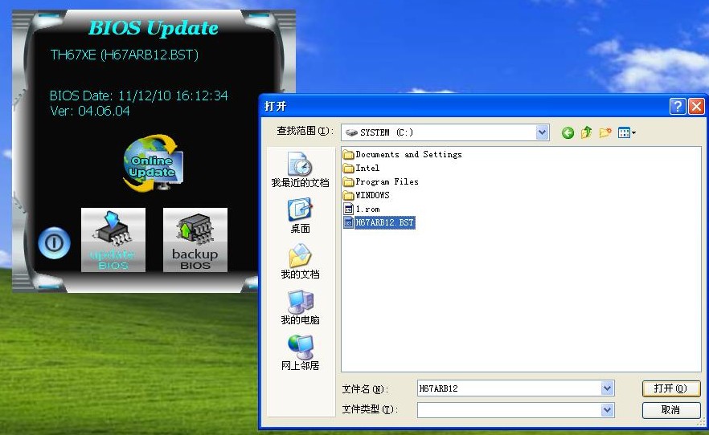Click the 文件名 filename input field

(x=509, y=388)
